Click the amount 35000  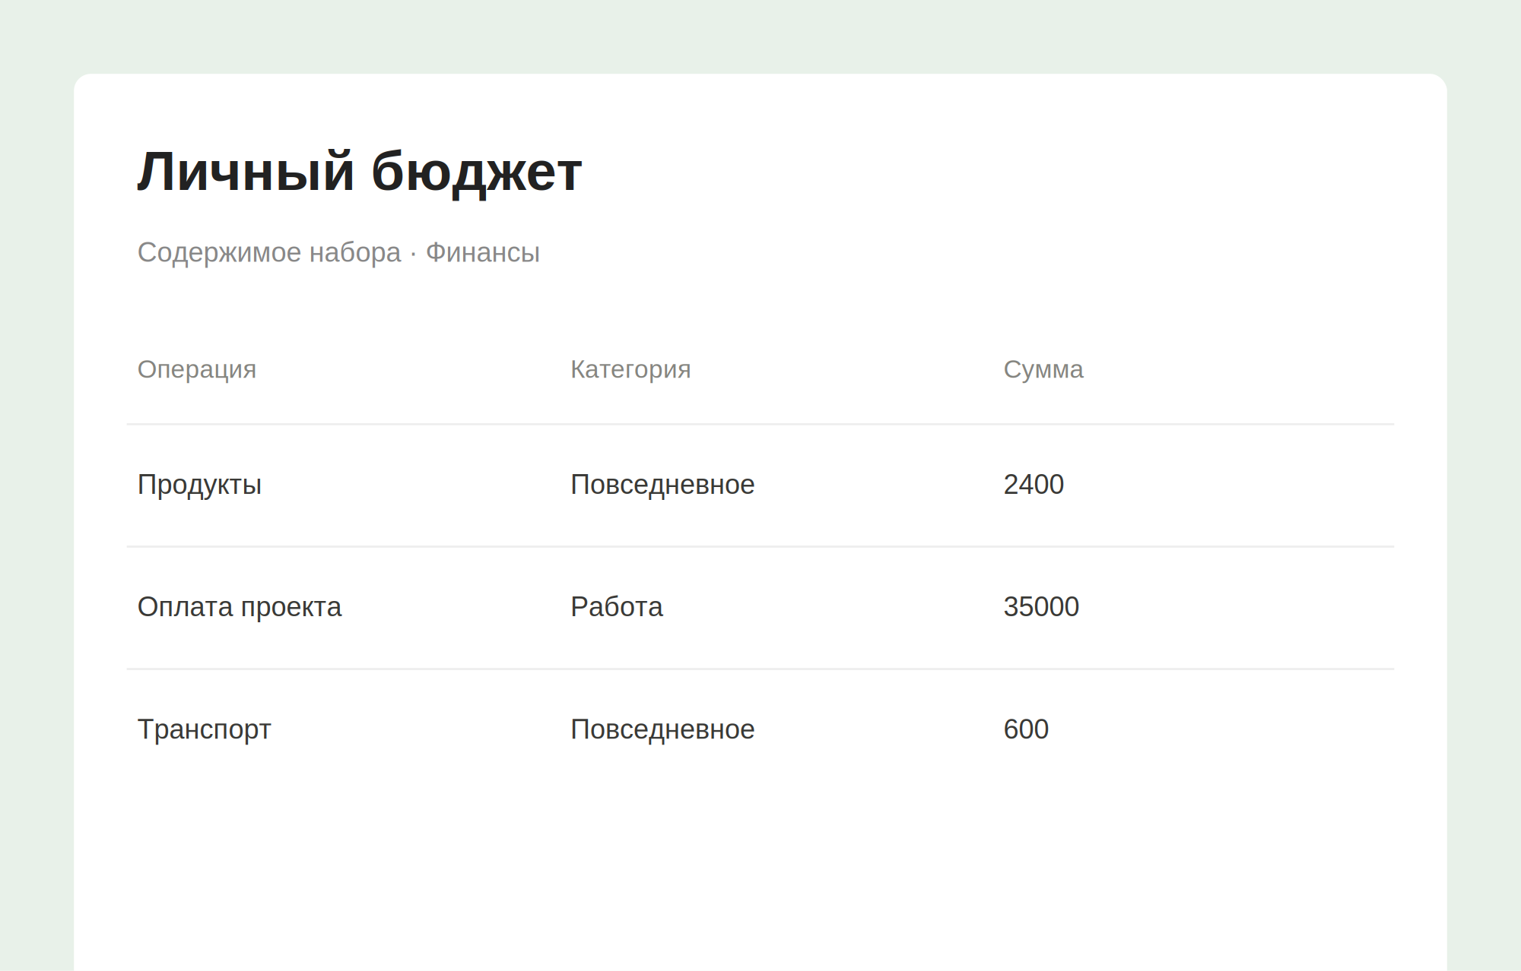coord(1041,607)
